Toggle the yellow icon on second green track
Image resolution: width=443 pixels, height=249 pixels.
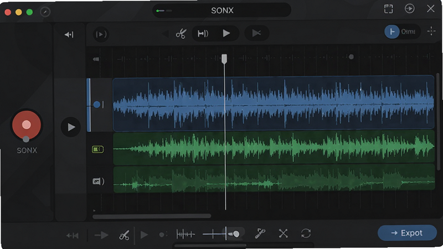point(98,149)
